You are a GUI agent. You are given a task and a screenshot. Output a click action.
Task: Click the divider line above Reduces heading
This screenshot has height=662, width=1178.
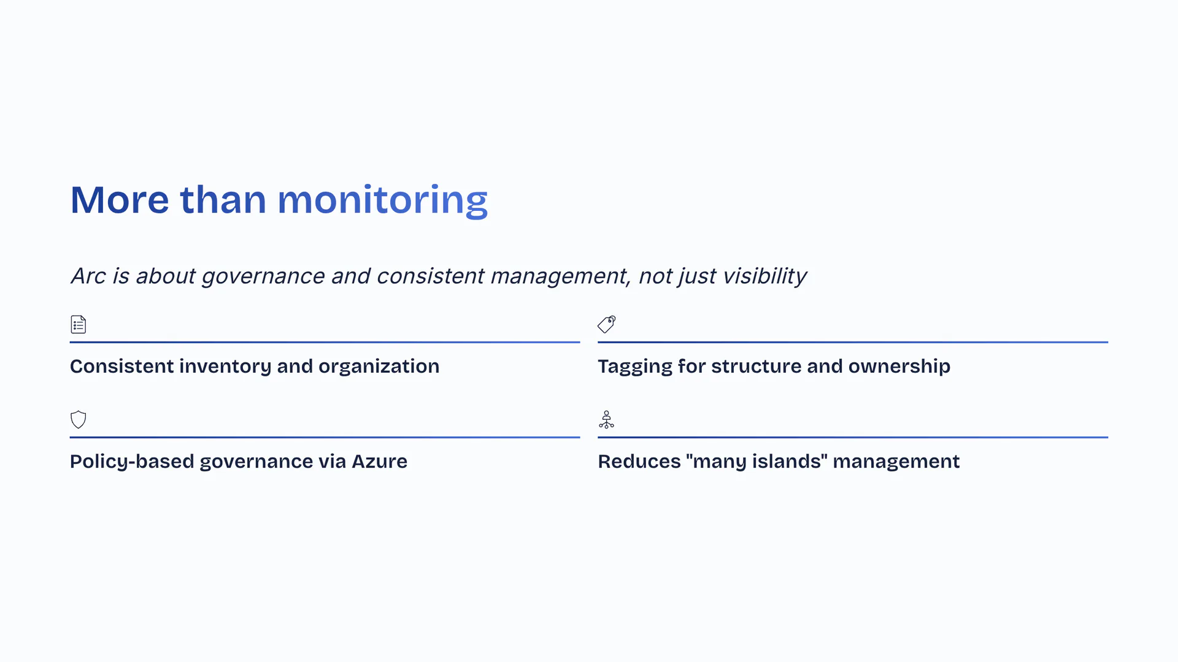853,437
